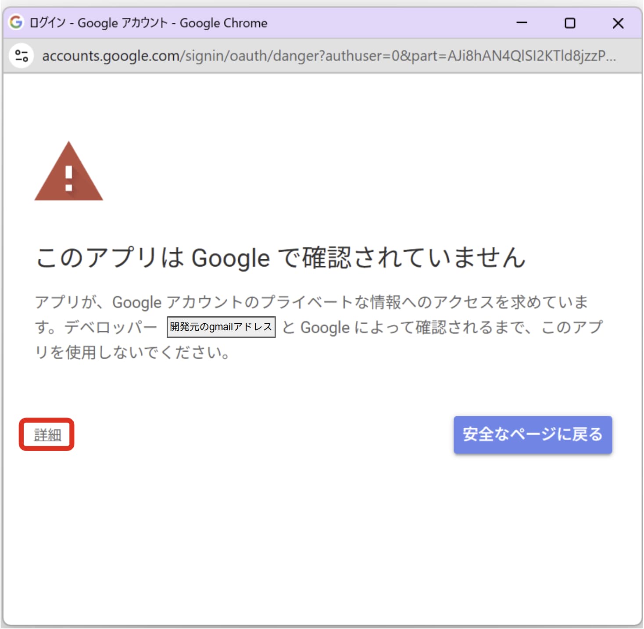The width and height of the screenshot is (644, 629).
Task: Click the heading このアプリは Google で確認されていません
Action: point(281,257)
